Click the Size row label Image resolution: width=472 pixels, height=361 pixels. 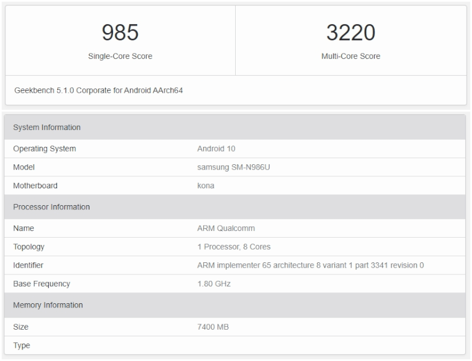21,327
